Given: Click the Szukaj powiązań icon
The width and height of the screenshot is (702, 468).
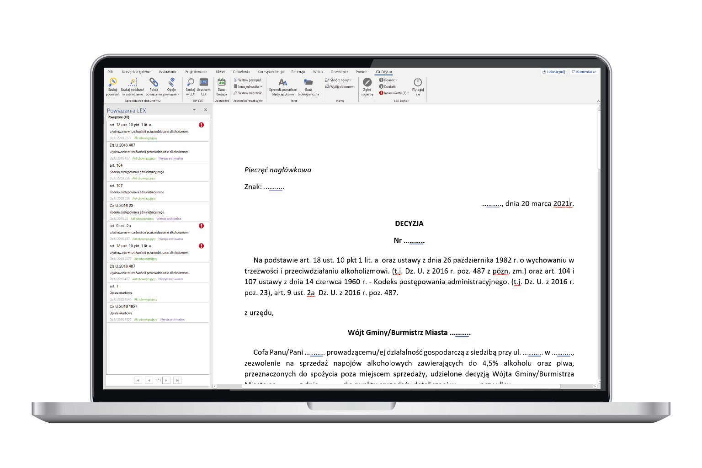Looking at the screenshot, I should pos(112,82).
